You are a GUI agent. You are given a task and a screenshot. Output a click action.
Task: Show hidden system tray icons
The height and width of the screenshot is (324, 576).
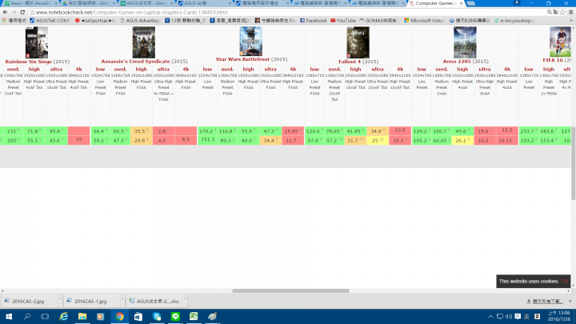(x=490, y=316)
